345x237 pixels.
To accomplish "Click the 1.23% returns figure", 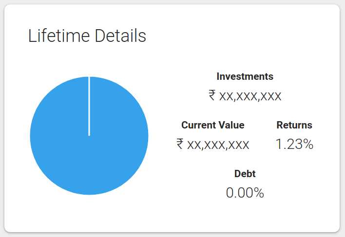I will [x=294, y=144].
